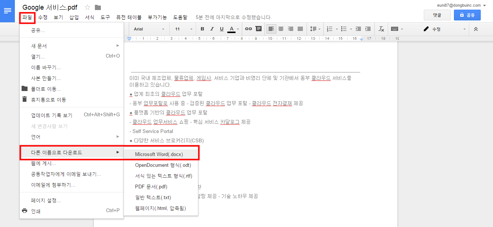Open the 퓨전 테이블 menu
Viewport: 493px width, 227px height.
tap(129, 17)
